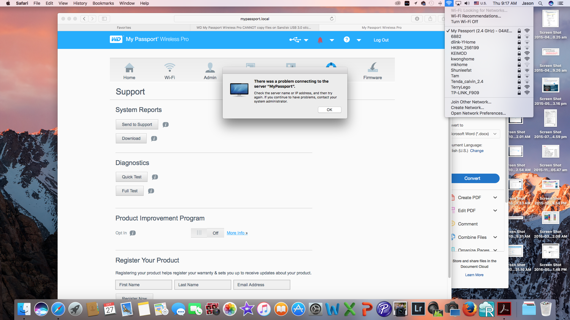570x320 pixels.
Task: Toggle the Safari sidebar button
Action: coord(104,19)
